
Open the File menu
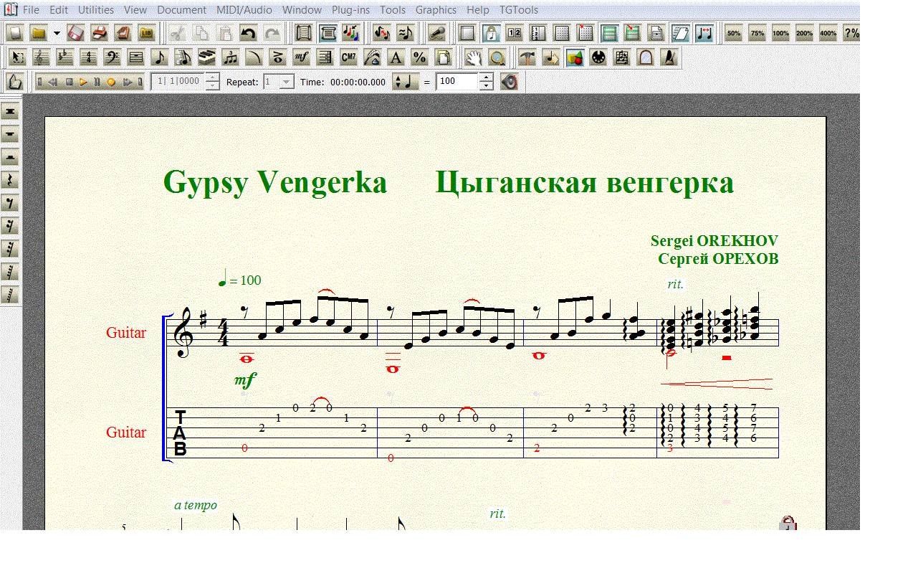pyautogui.click(x=32, y=10)
